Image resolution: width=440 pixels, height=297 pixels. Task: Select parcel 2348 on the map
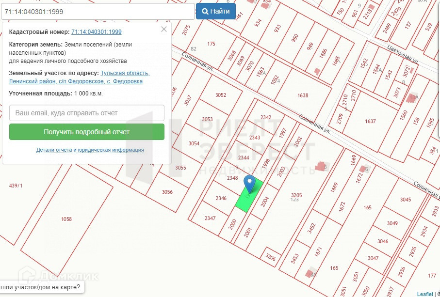[x=232, y=178]
